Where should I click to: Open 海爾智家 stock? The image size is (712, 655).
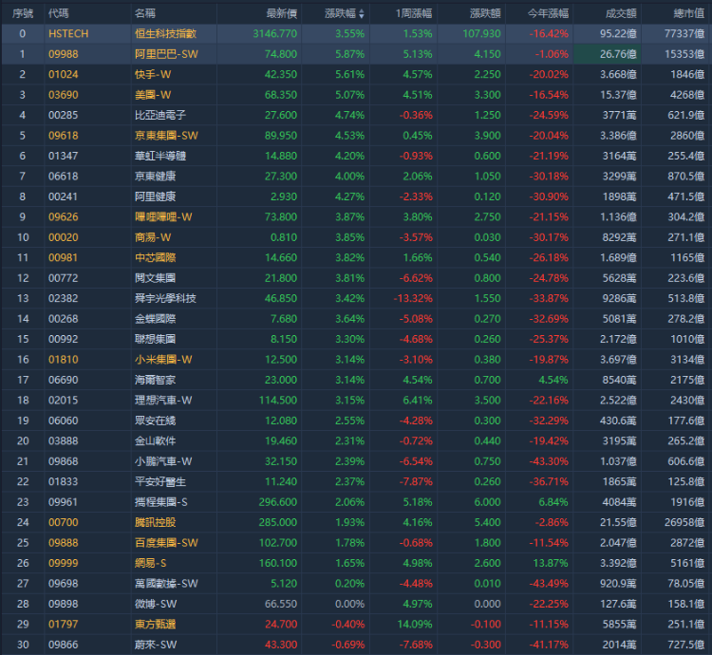[156, 380]
